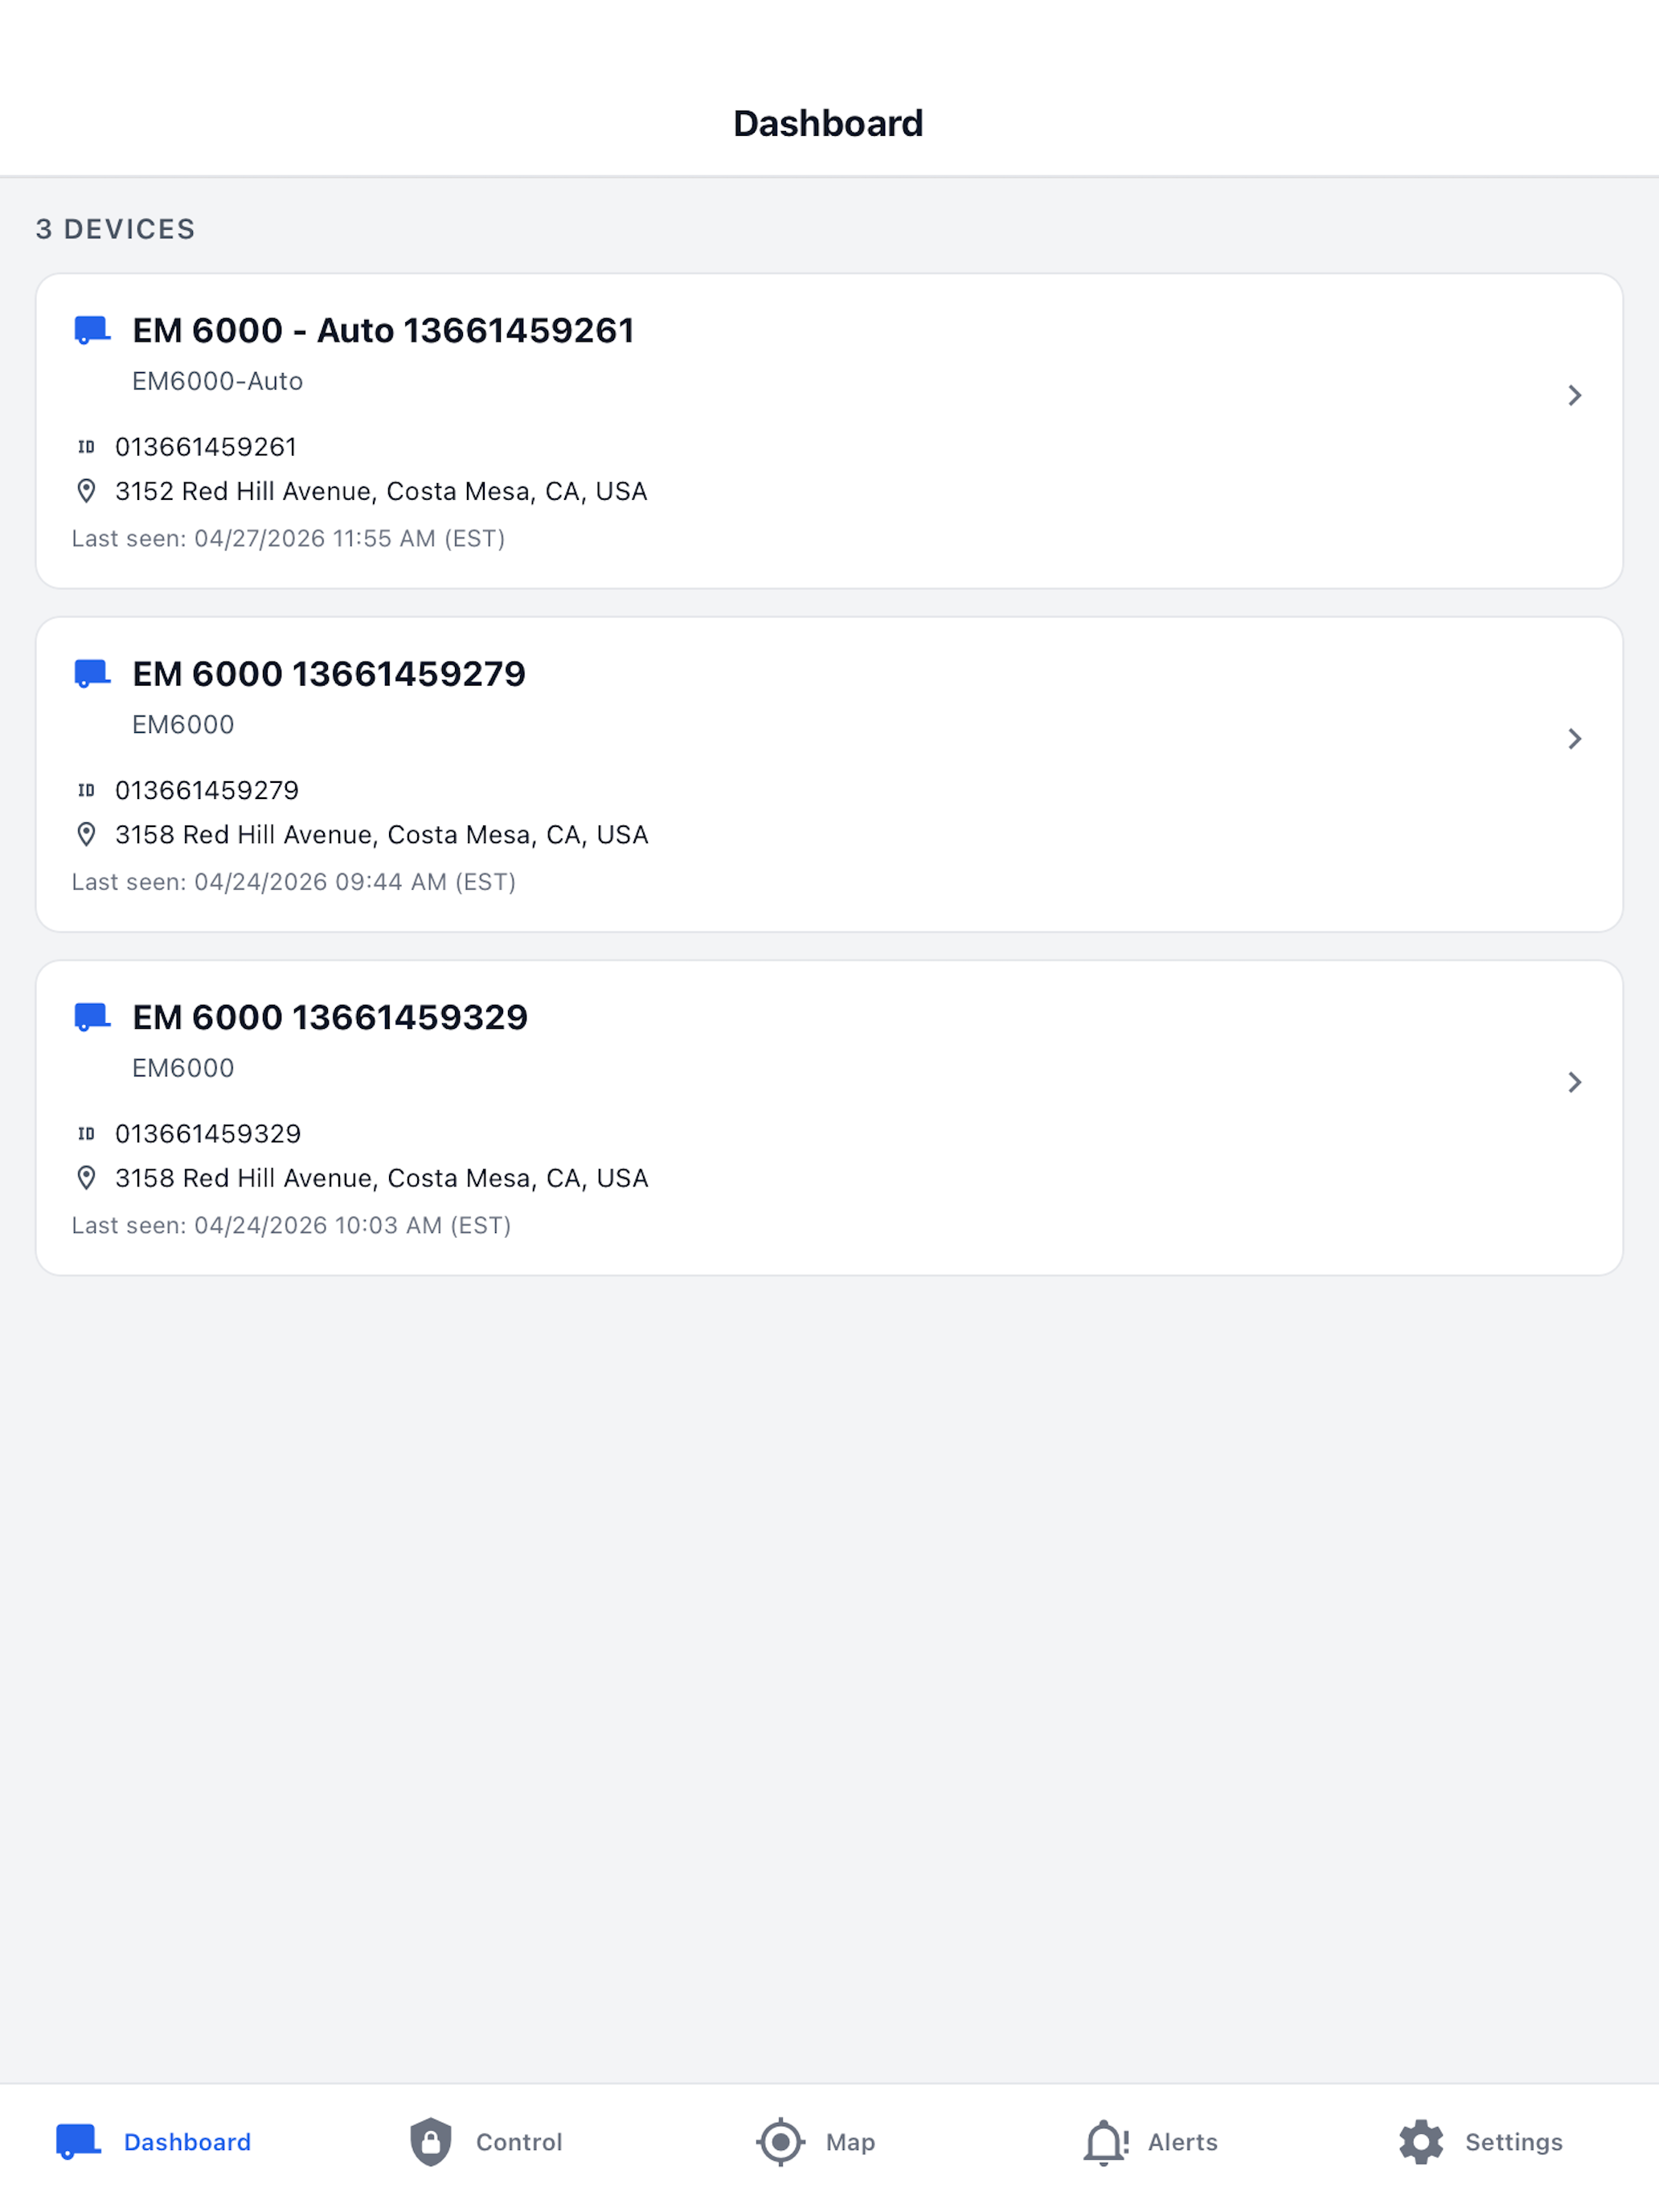Viewport: 1659px width, 2212px height.
Task: Click location pin for 3152 Red Hill Avenue
Action: tap(87, 491)
